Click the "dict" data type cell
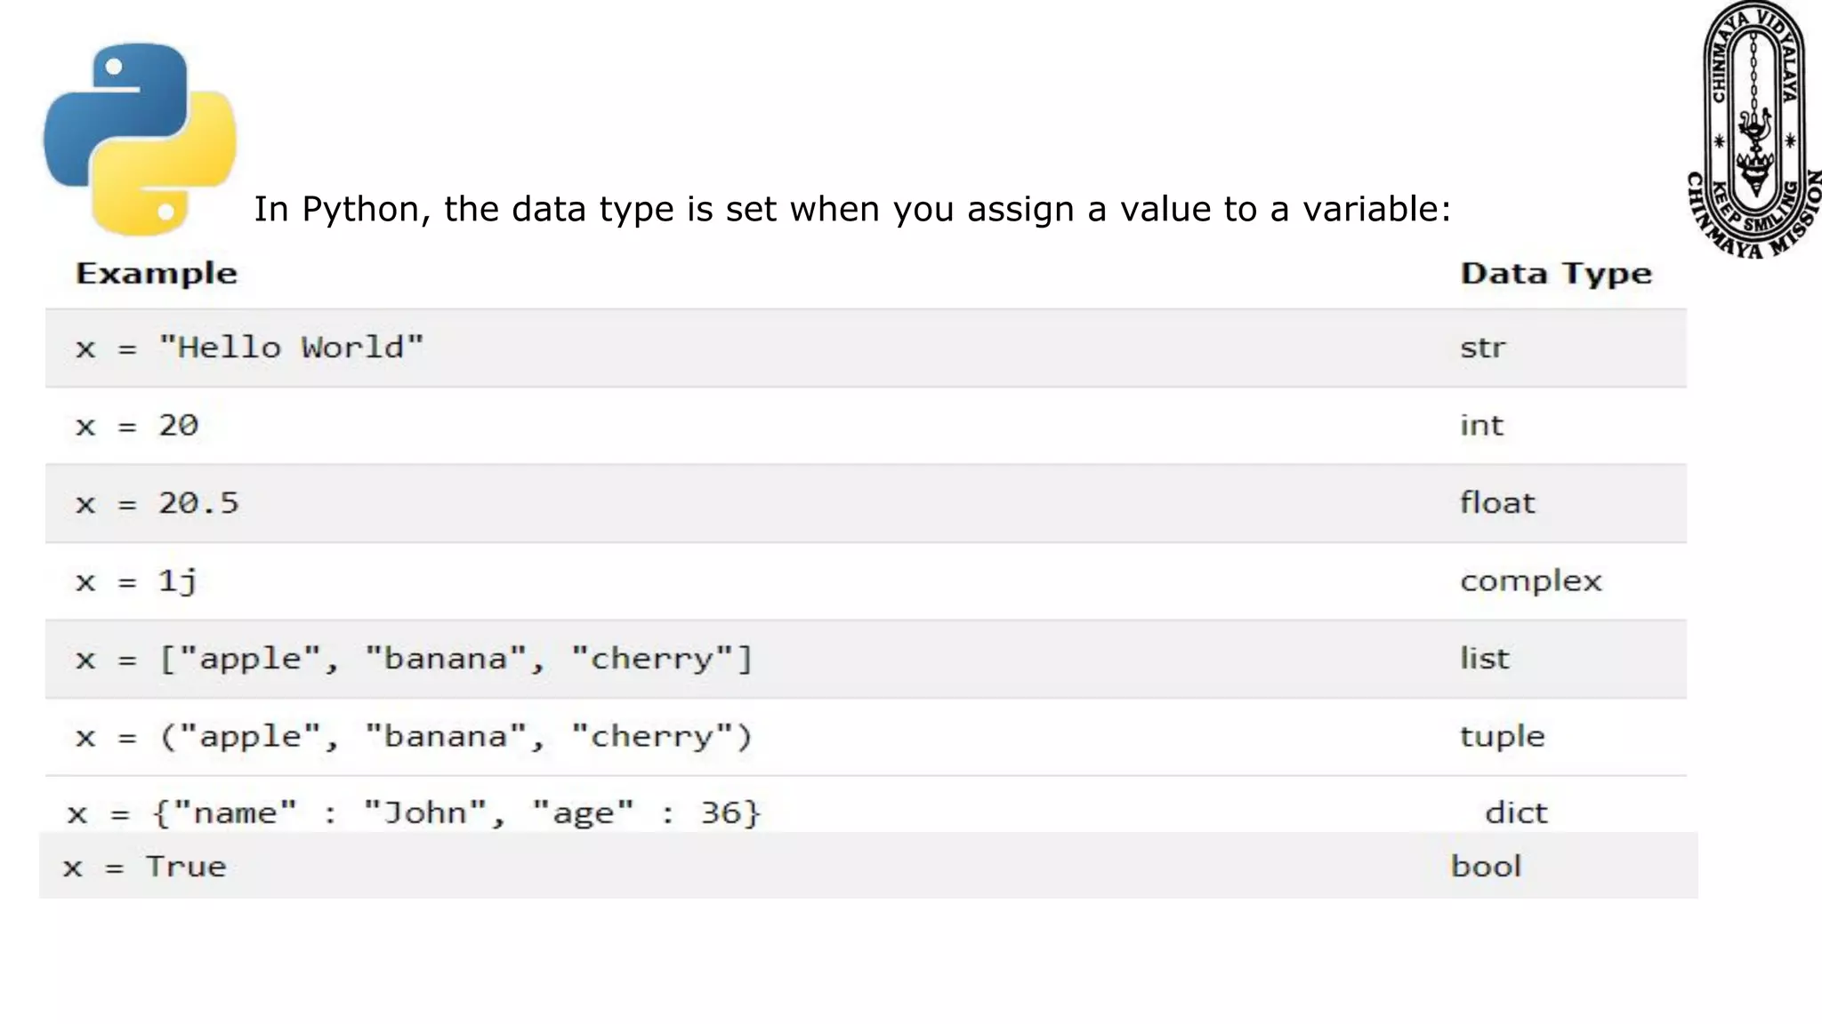1822x1024 pixels. click(x=1516, y=813)
